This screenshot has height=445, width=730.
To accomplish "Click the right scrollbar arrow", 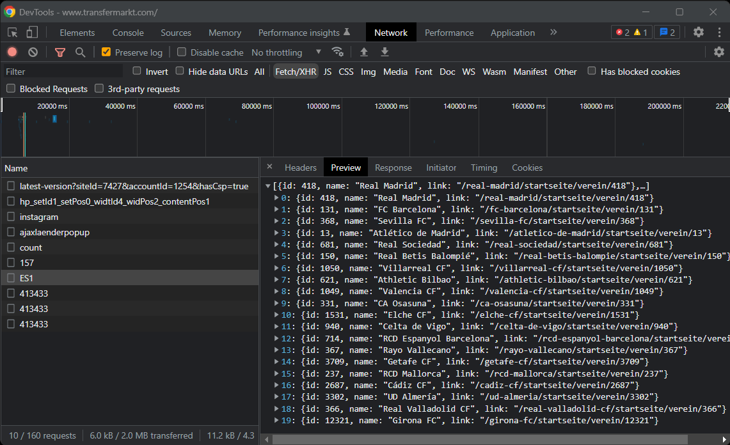I will [724, 439].
